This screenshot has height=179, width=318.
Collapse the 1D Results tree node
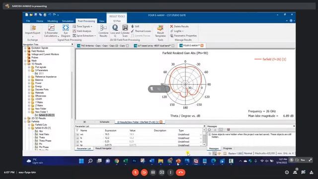pos(25,64)
